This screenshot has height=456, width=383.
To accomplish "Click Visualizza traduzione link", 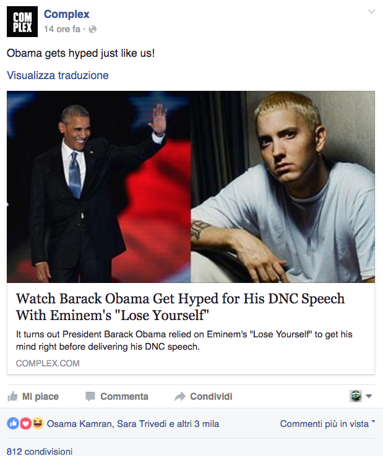I will (x=58, y=75).
